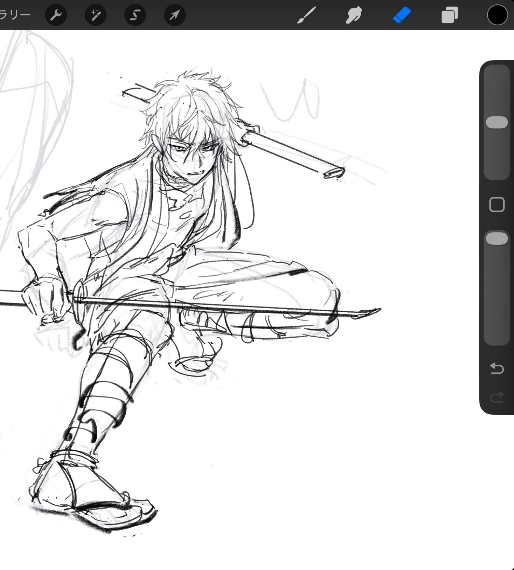Click the brush size slider handle
The height and width of the screenshot is (570, 514).
(x=497, y=122)
